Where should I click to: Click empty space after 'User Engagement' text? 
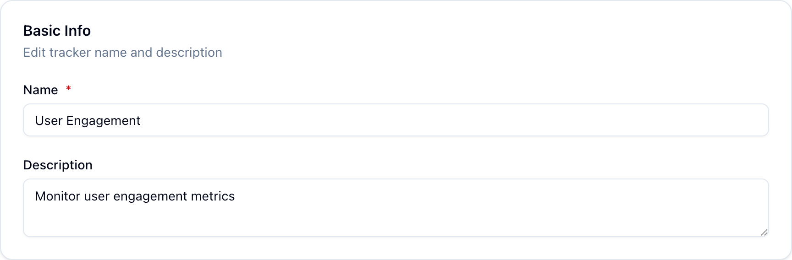[412, 121]
